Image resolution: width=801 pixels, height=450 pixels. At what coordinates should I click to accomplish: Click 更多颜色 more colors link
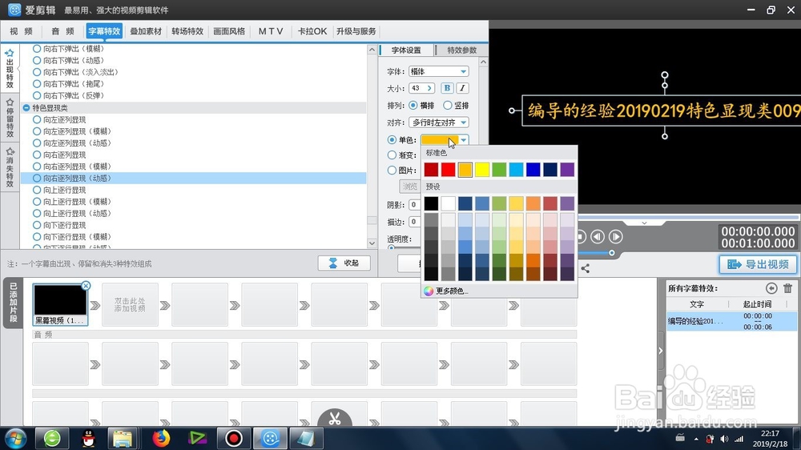[x=452, y=291]
